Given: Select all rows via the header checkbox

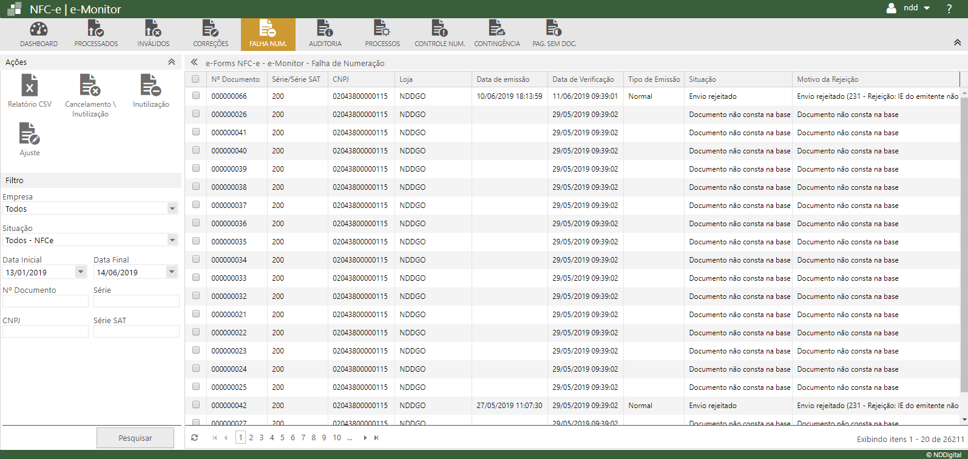Looking at the screenshot, I should pos(195,79).
